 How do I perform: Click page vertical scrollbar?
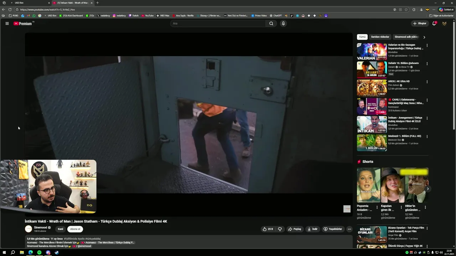point(454,75)
